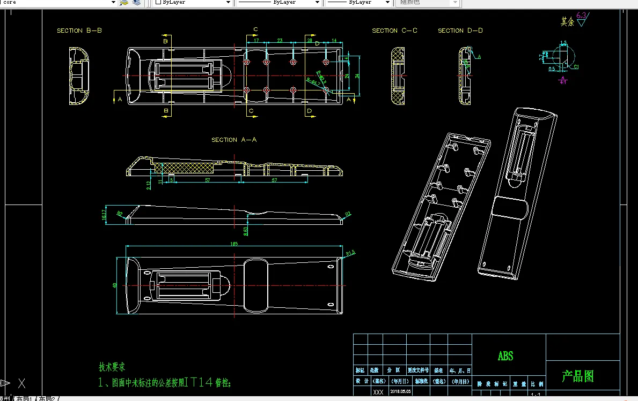638x401 pixels.
Task: Click the '16.17' height dimension
Action: pos(104,215)
